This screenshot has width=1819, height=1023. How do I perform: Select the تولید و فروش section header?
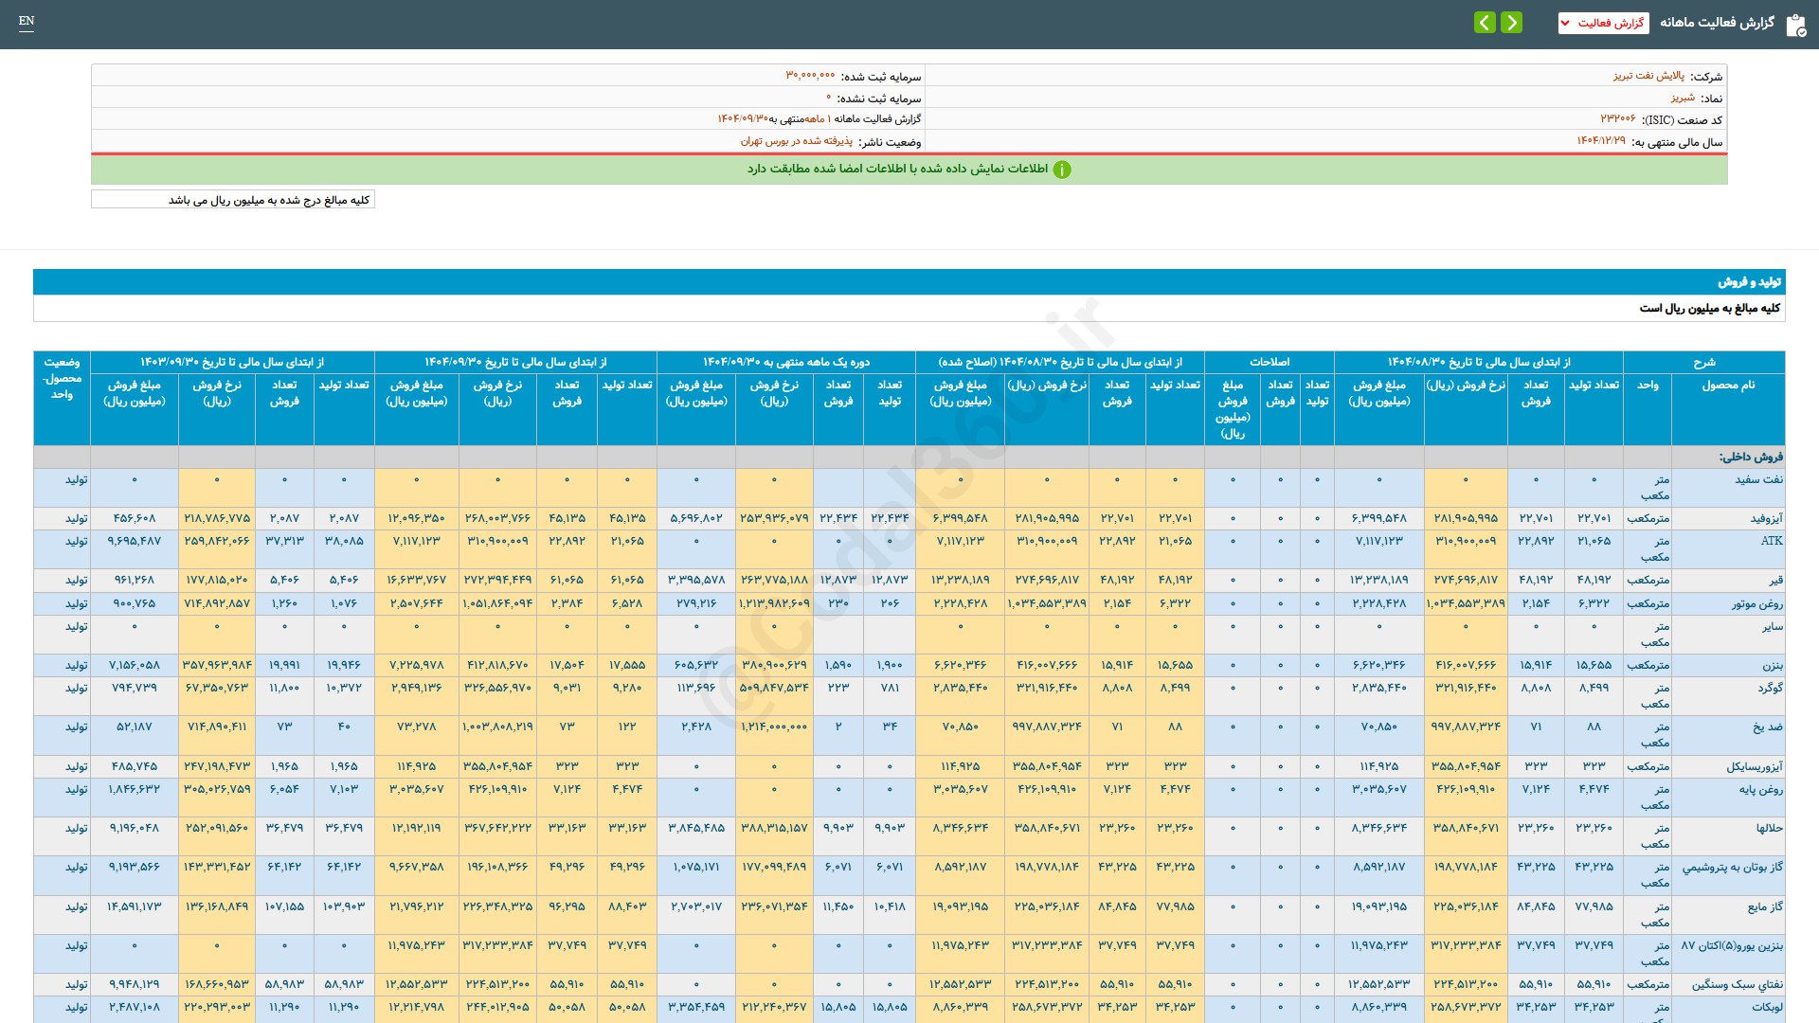pos(1749,281)
